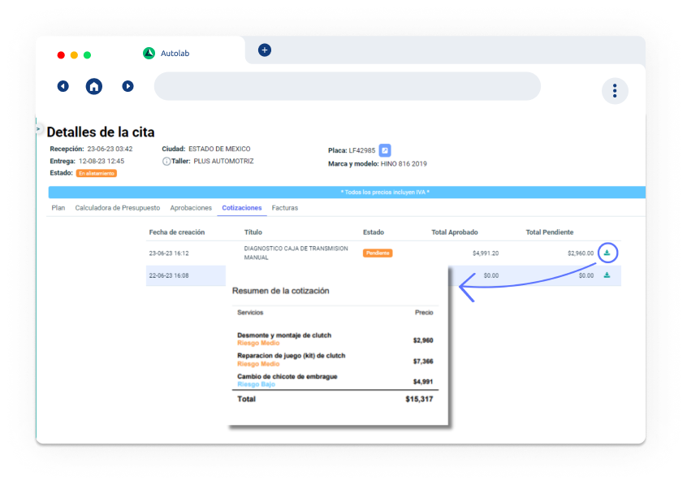Download the DIAGNOSTICO CAJA DE TRANSMISION quote
This screenshot has width=687, height=485.
608,253
